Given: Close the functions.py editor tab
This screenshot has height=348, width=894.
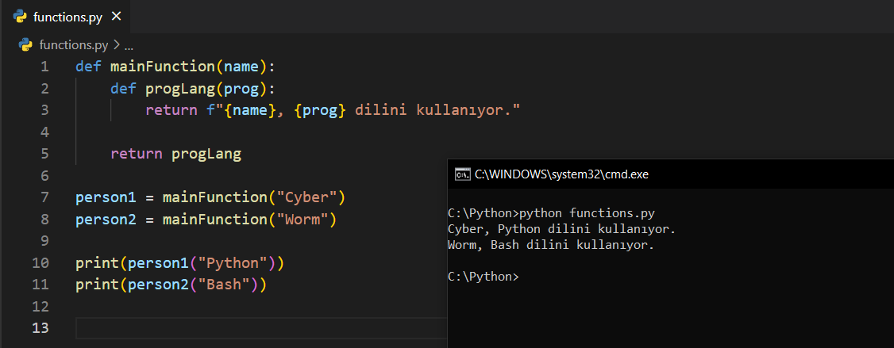Looking at the screenshot, I should [x=117, y=17].
